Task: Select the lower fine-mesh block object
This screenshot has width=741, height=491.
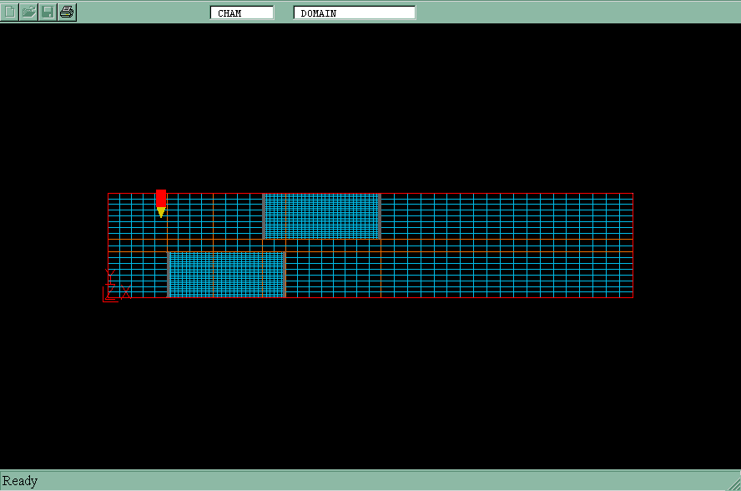Action: click(x=227, y=274)
